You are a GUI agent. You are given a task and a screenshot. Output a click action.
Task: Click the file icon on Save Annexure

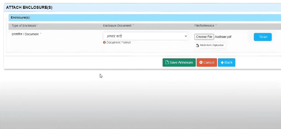(167, 62)
